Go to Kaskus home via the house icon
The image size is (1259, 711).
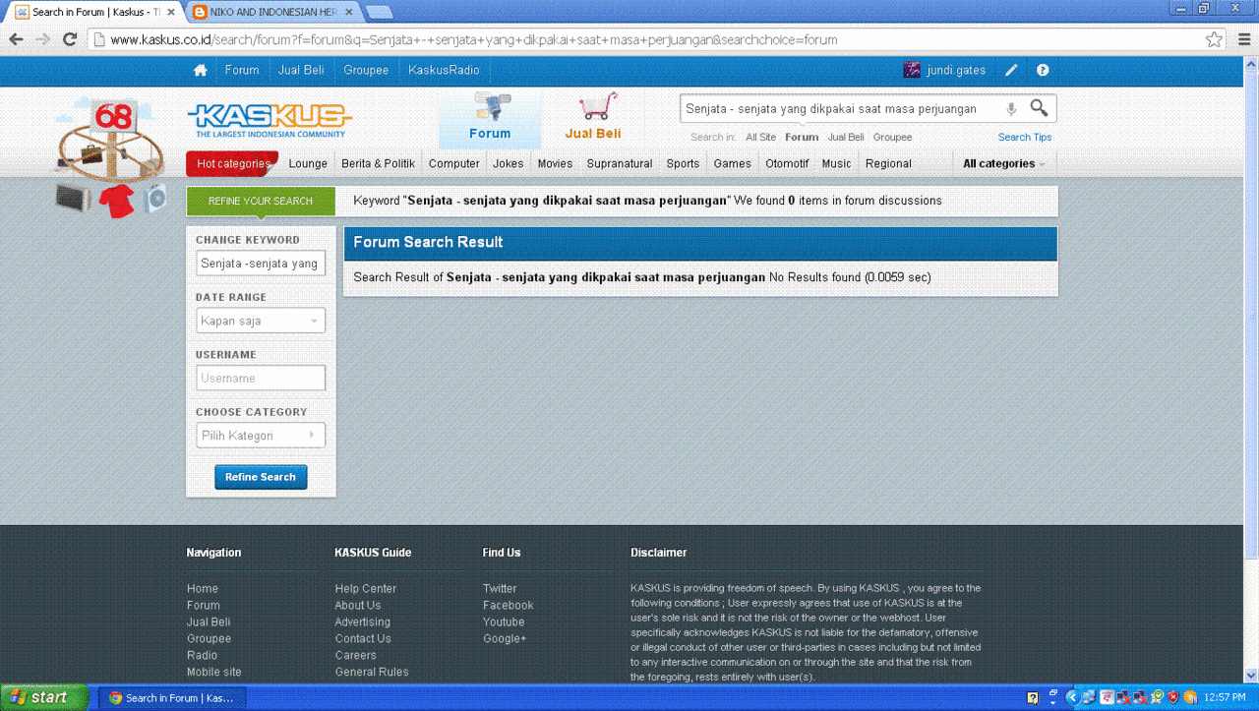point(201,71)
